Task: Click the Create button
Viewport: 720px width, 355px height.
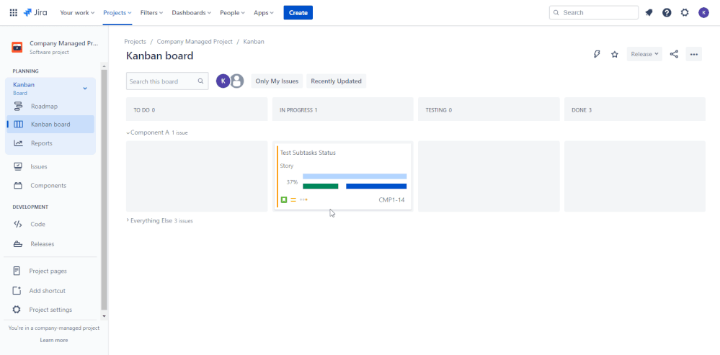Action: click(298, 13)
